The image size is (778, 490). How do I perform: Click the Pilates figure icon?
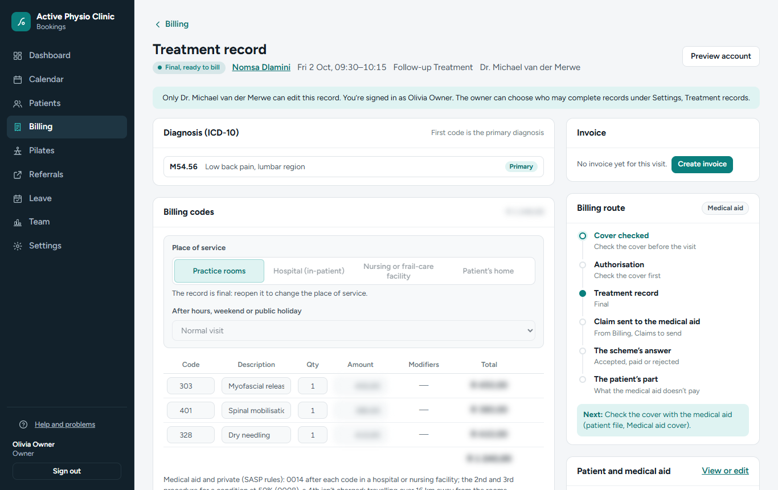18,151
